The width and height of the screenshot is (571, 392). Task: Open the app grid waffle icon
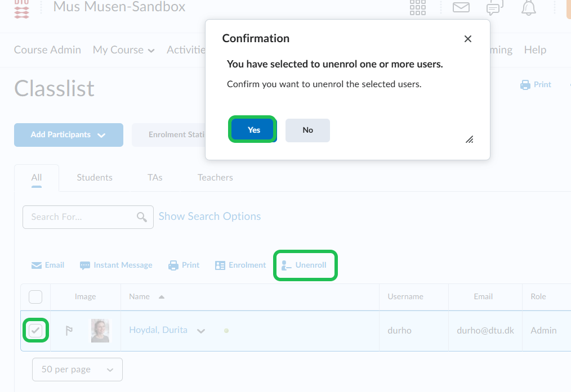(x=418, y=7)
